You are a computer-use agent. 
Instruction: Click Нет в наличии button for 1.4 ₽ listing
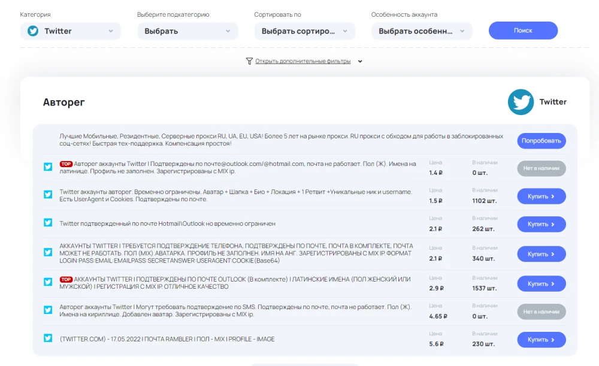pyautogui.click(x=541, y=168)
